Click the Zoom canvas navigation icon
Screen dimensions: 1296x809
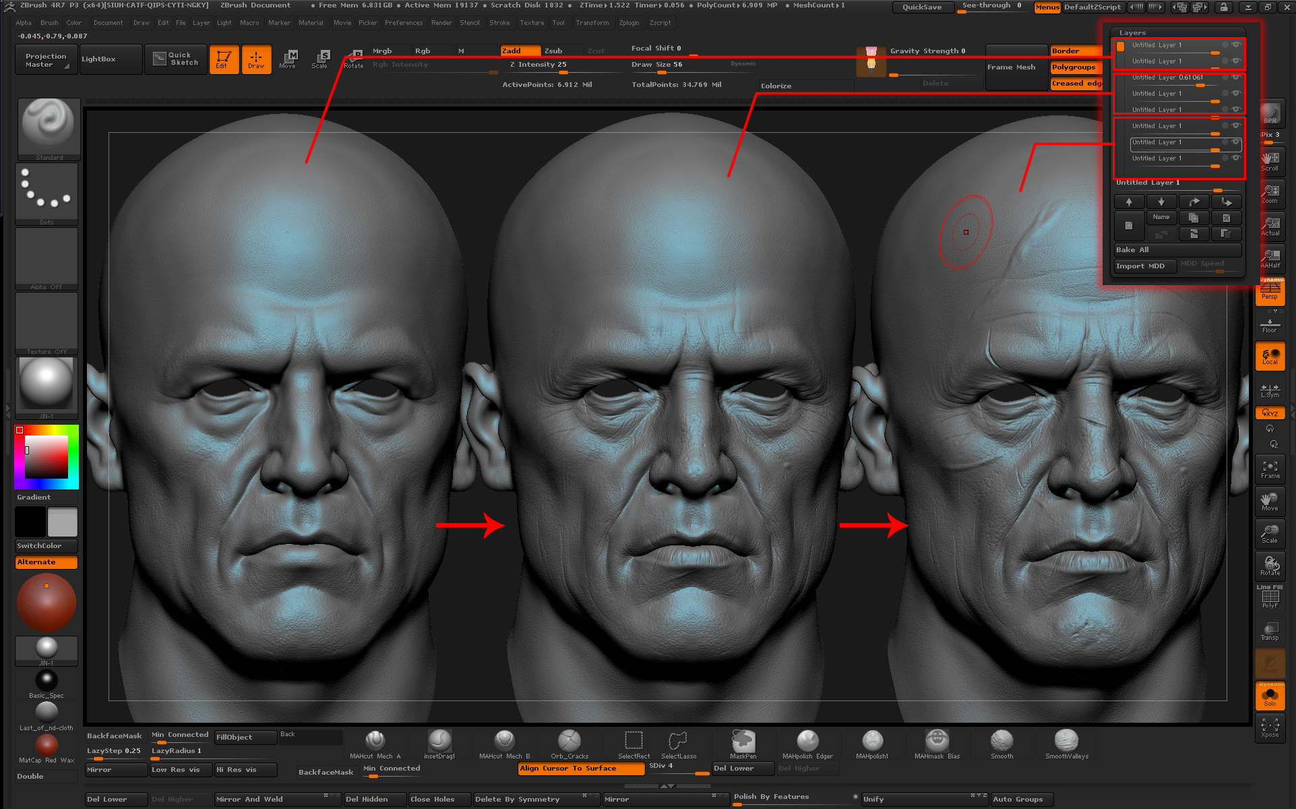click(x=1270, y=194)
